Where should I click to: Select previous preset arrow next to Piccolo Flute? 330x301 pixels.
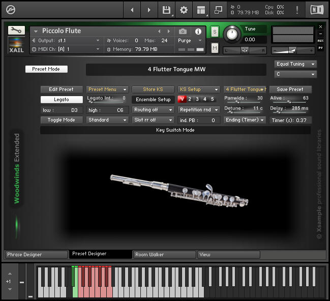pos(159,32)
